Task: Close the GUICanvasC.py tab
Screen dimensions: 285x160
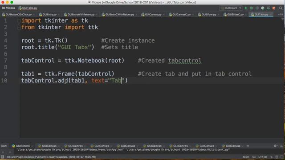Action: 193,15
